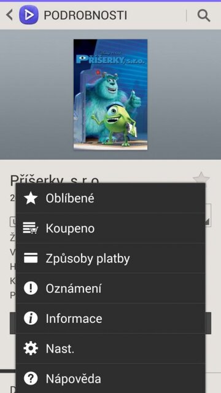
Task: Select Oblíbené menu entry
Action: pos(110,198)
